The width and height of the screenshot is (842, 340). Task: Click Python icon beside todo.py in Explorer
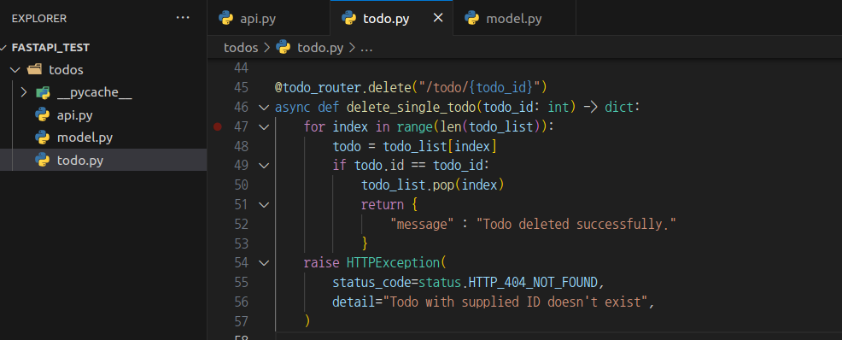43,160
